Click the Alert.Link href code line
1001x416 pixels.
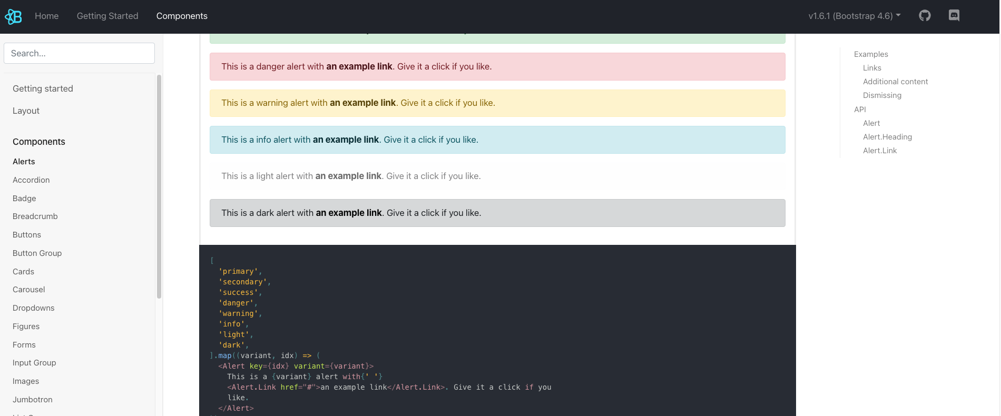[389, 387]
